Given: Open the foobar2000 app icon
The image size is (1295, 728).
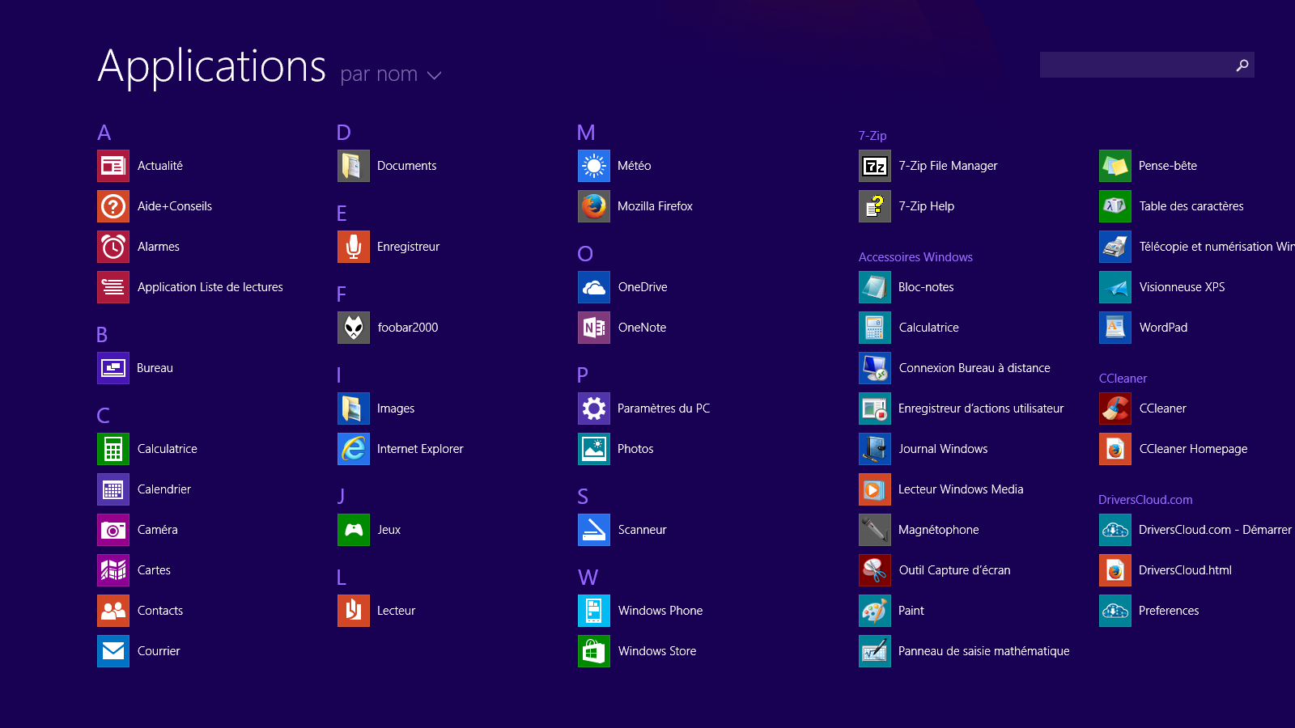Looking at the screenshot, I should [x=354, y=328].
